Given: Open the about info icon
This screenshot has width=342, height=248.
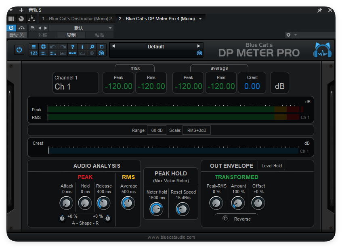Looking at the screenshot, I should 82,47.
